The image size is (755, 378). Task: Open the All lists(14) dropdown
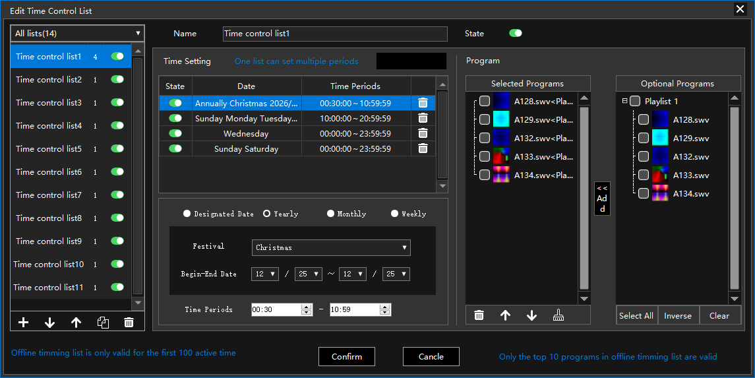[x=78, y=33]
